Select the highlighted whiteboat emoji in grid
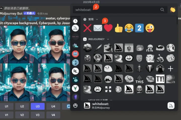The width and height of the screenshot is (181, 120). tap(129, 89)
